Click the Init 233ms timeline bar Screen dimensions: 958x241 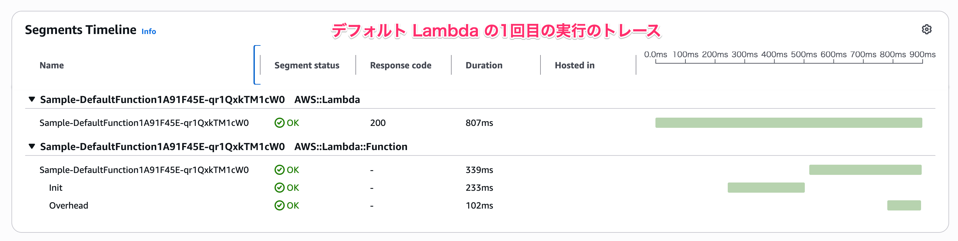[766, 188]
